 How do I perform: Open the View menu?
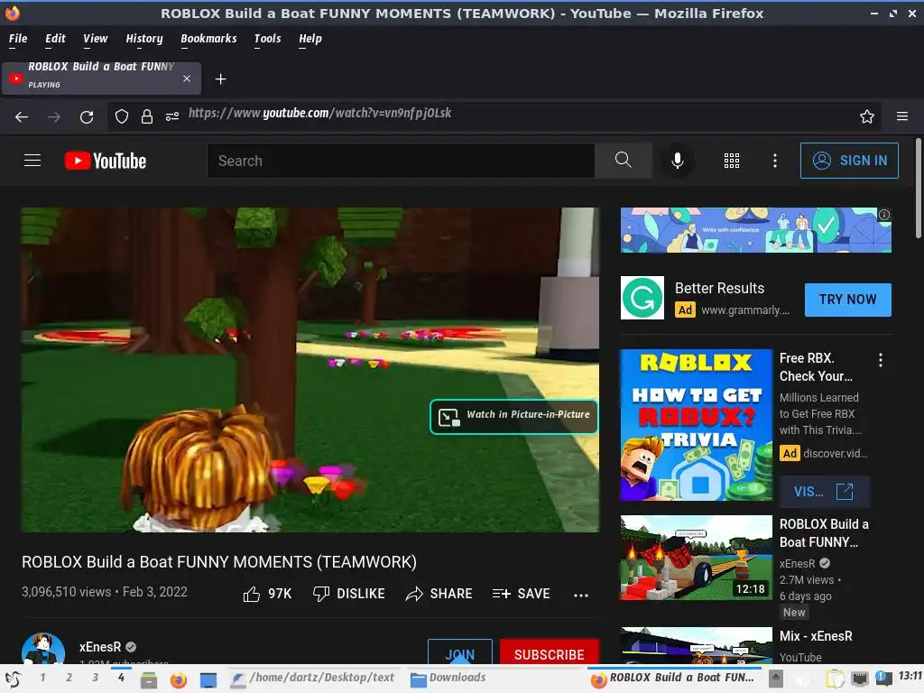click(x=95, y=39)
